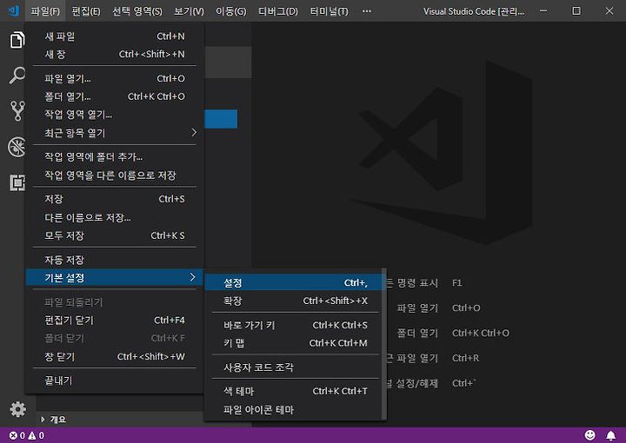Image resolution: width=626 pixels, height=443 pixels.
Task: Select 새 파일 menu item
Action: pos(115,36)
